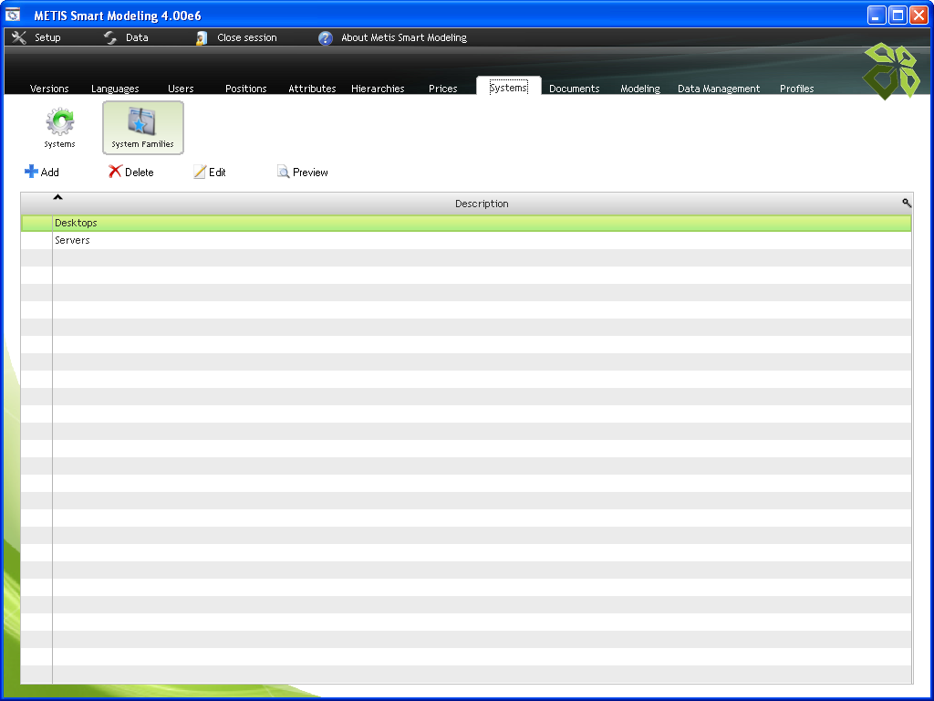Click the Edit button label
934x701 pixels.
[217, 173]
